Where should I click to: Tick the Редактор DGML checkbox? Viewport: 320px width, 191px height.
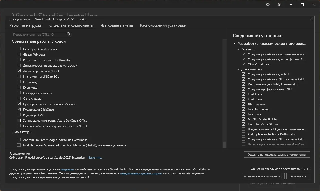19,115
